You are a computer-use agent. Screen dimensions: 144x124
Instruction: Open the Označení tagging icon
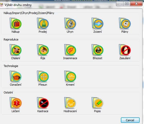tap(15, 77)
